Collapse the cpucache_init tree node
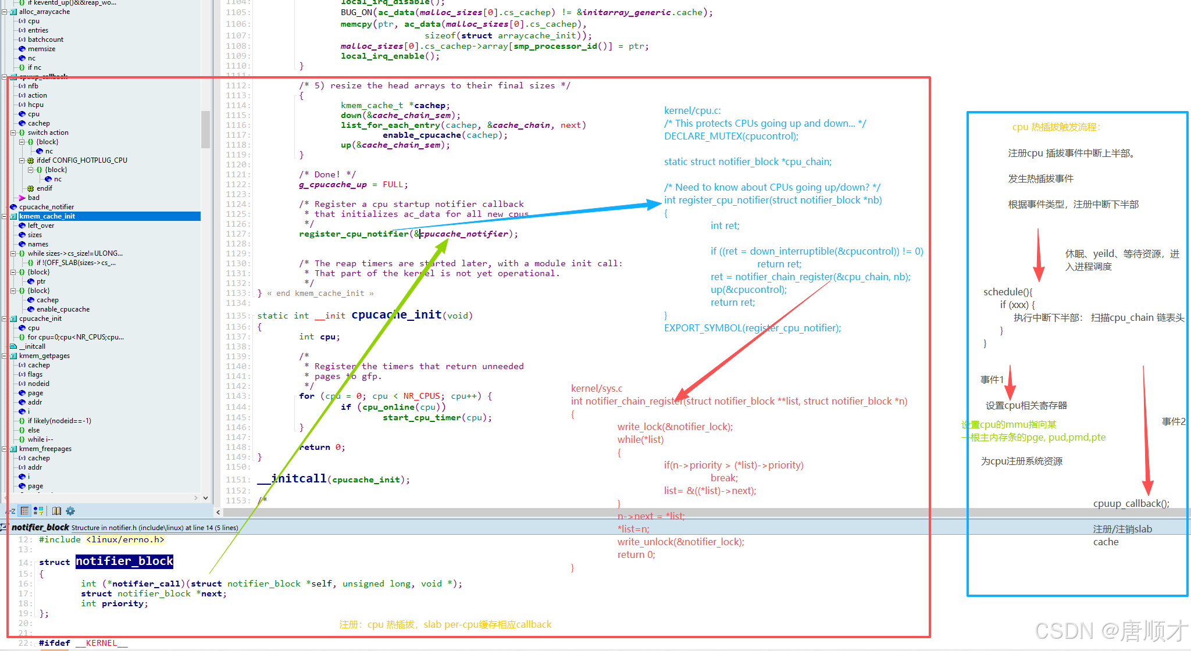The image size is (1191, 651). [5, 319]
